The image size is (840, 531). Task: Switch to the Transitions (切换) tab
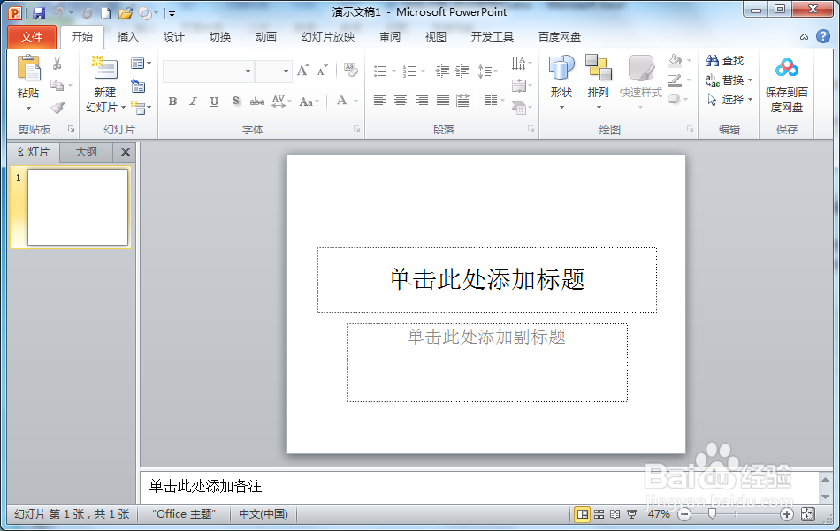[x=220, y=37]
